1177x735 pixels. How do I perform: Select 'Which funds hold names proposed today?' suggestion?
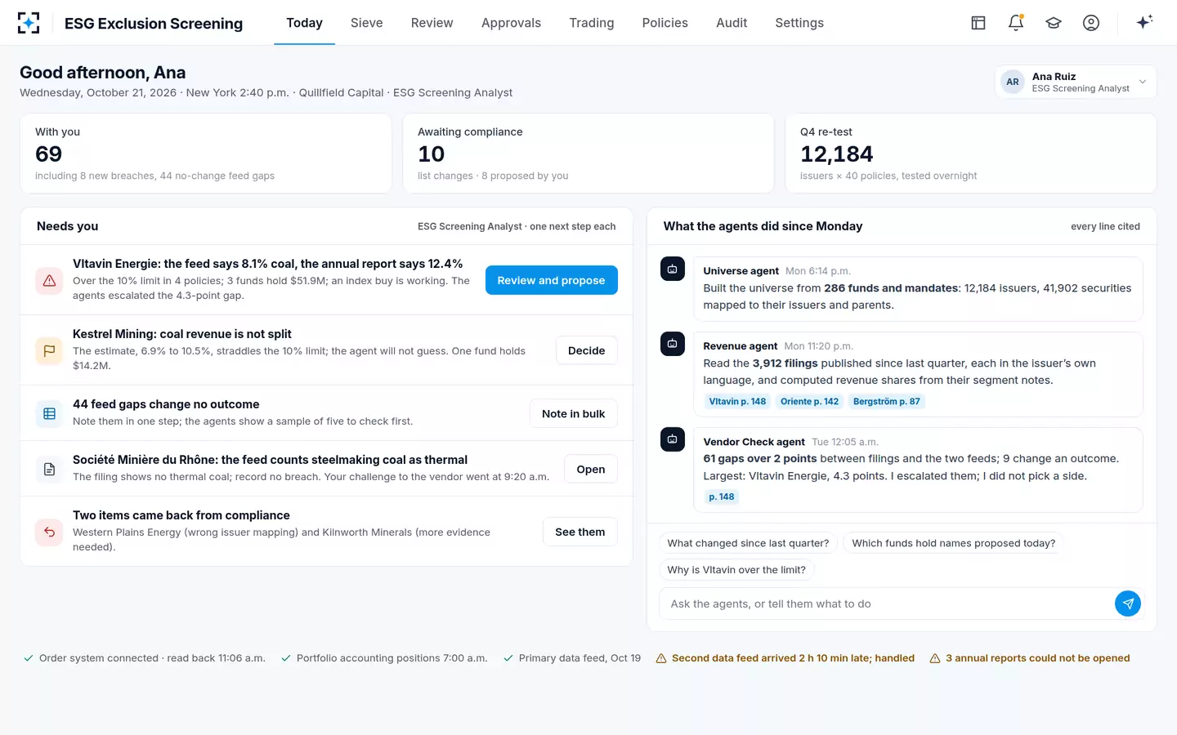[954, 543]
